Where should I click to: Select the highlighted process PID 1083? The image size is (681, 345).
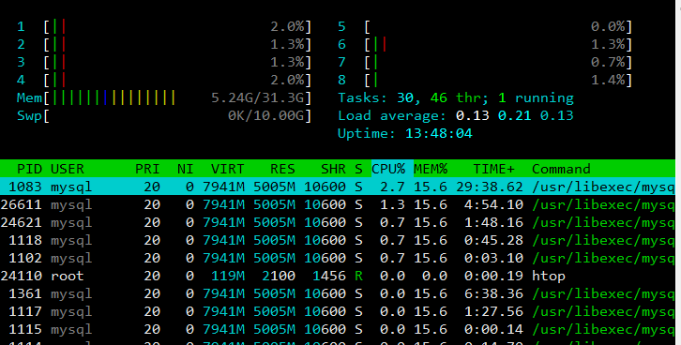pyautogui.click(x=338, y=187)
